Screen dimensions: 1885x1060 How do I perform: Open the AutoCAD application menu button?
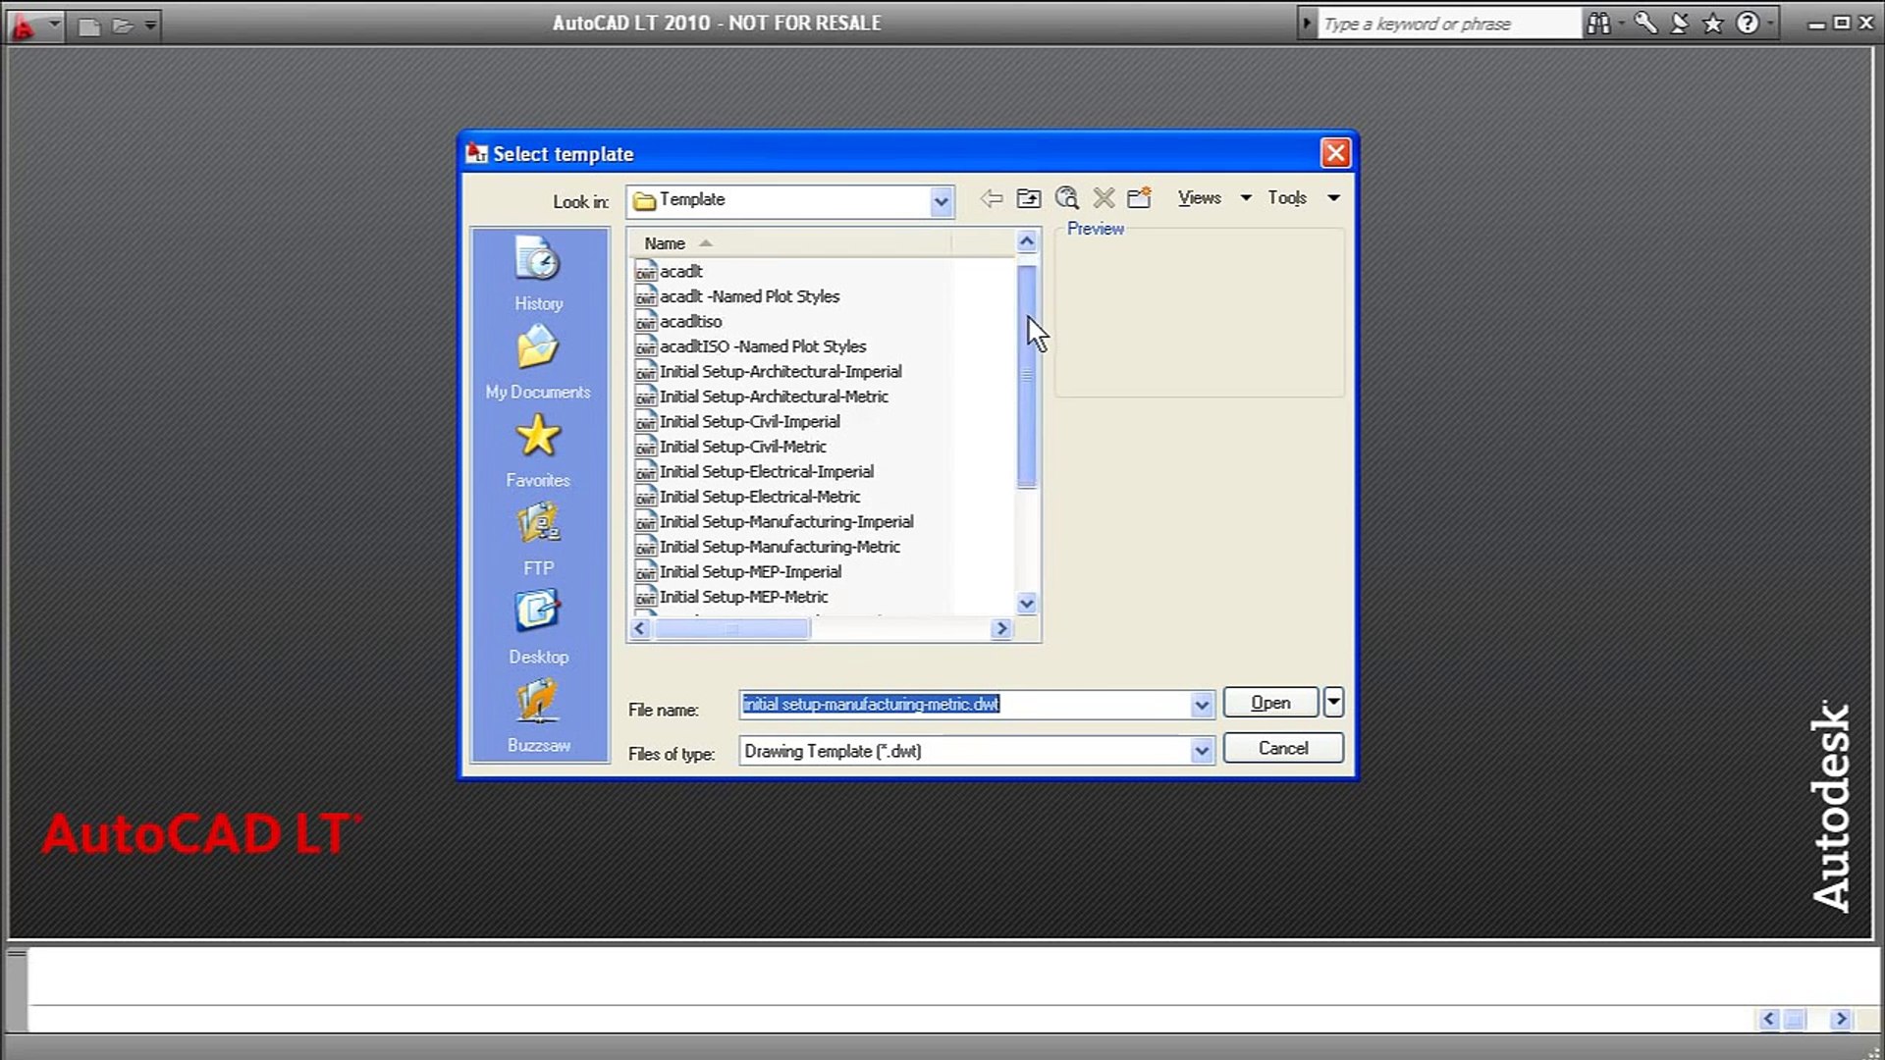pos(33,25)
